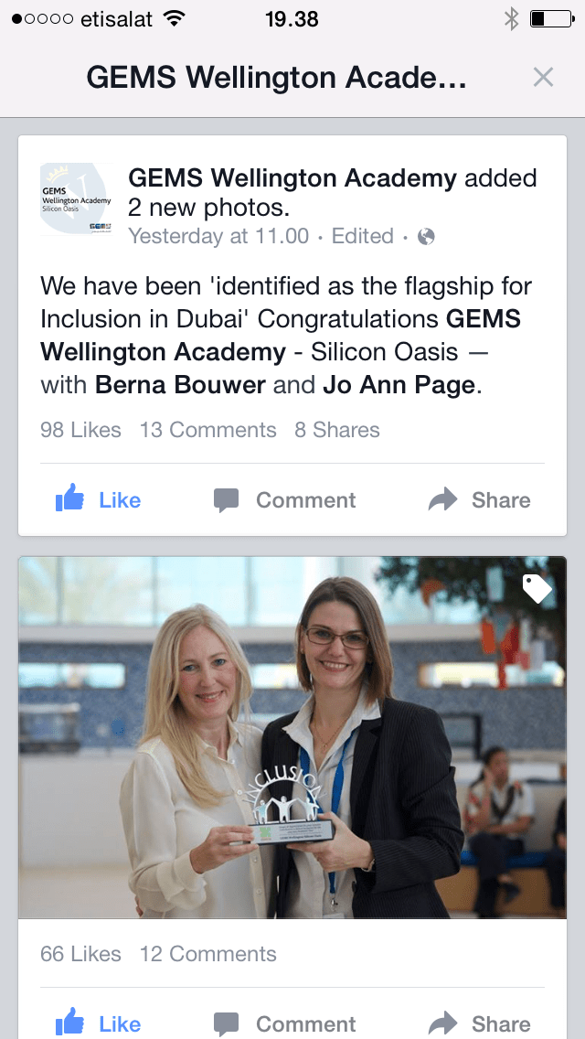Tap the photo tag icon
Image resolution: width=585 pixels, height=1039 pixels.
pos(537,588)
